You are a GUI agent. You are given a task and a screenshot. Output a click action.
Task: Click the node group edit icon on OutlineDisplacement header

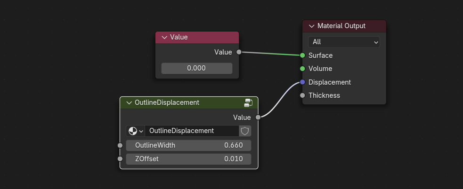pyautogui.click(x=249, y=102)
